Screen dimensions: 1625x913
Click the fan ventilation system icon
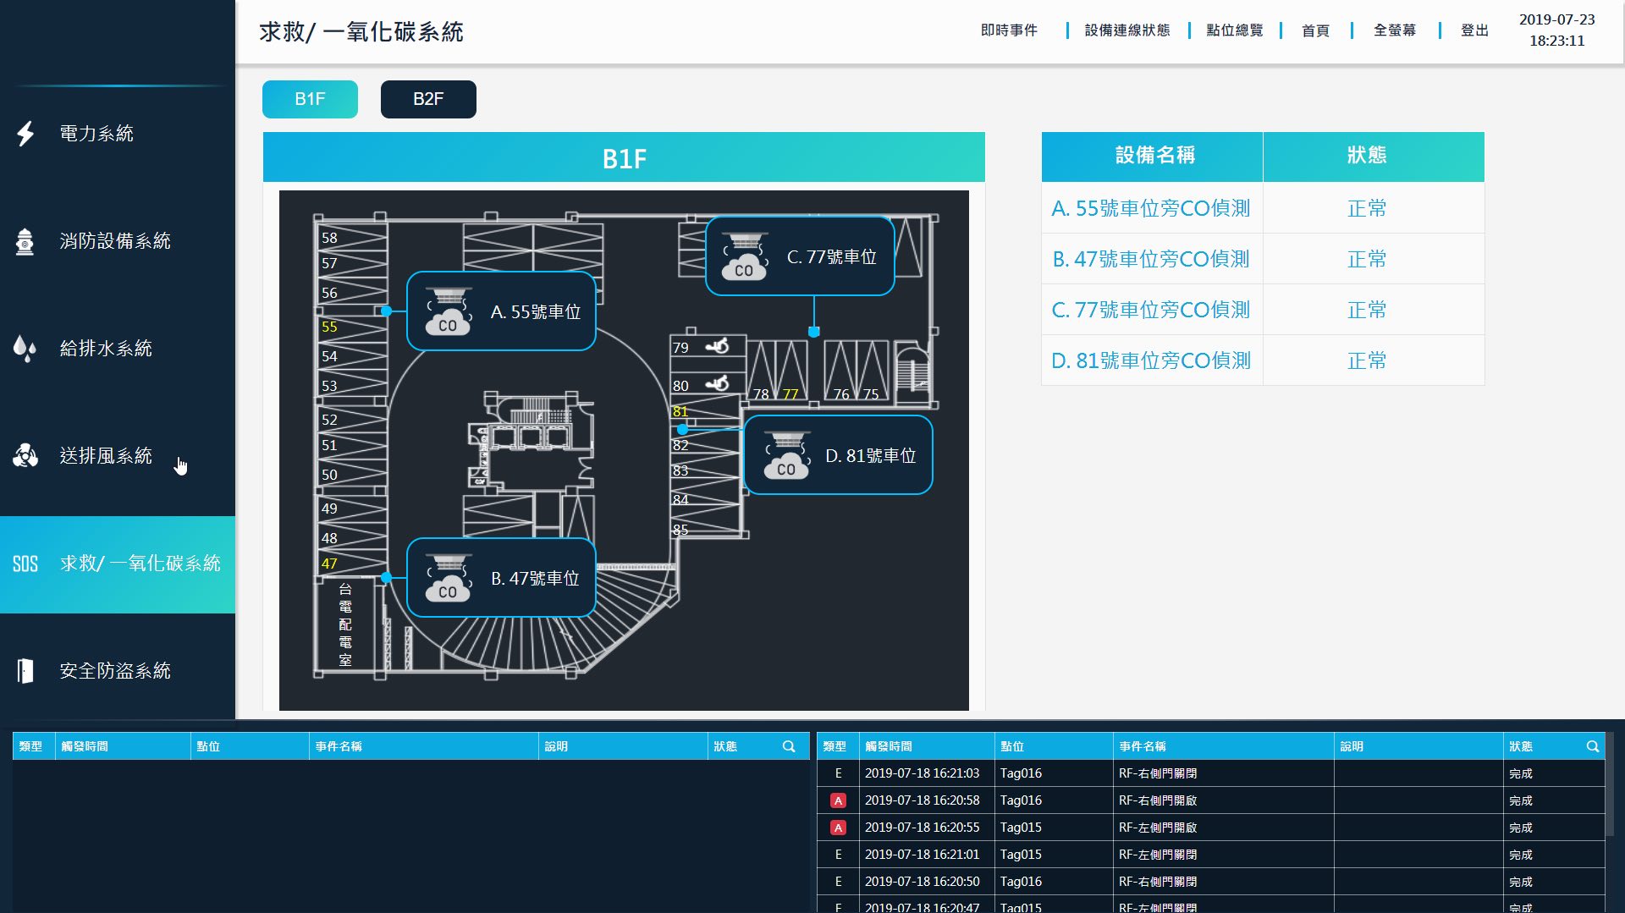point(25,455)
